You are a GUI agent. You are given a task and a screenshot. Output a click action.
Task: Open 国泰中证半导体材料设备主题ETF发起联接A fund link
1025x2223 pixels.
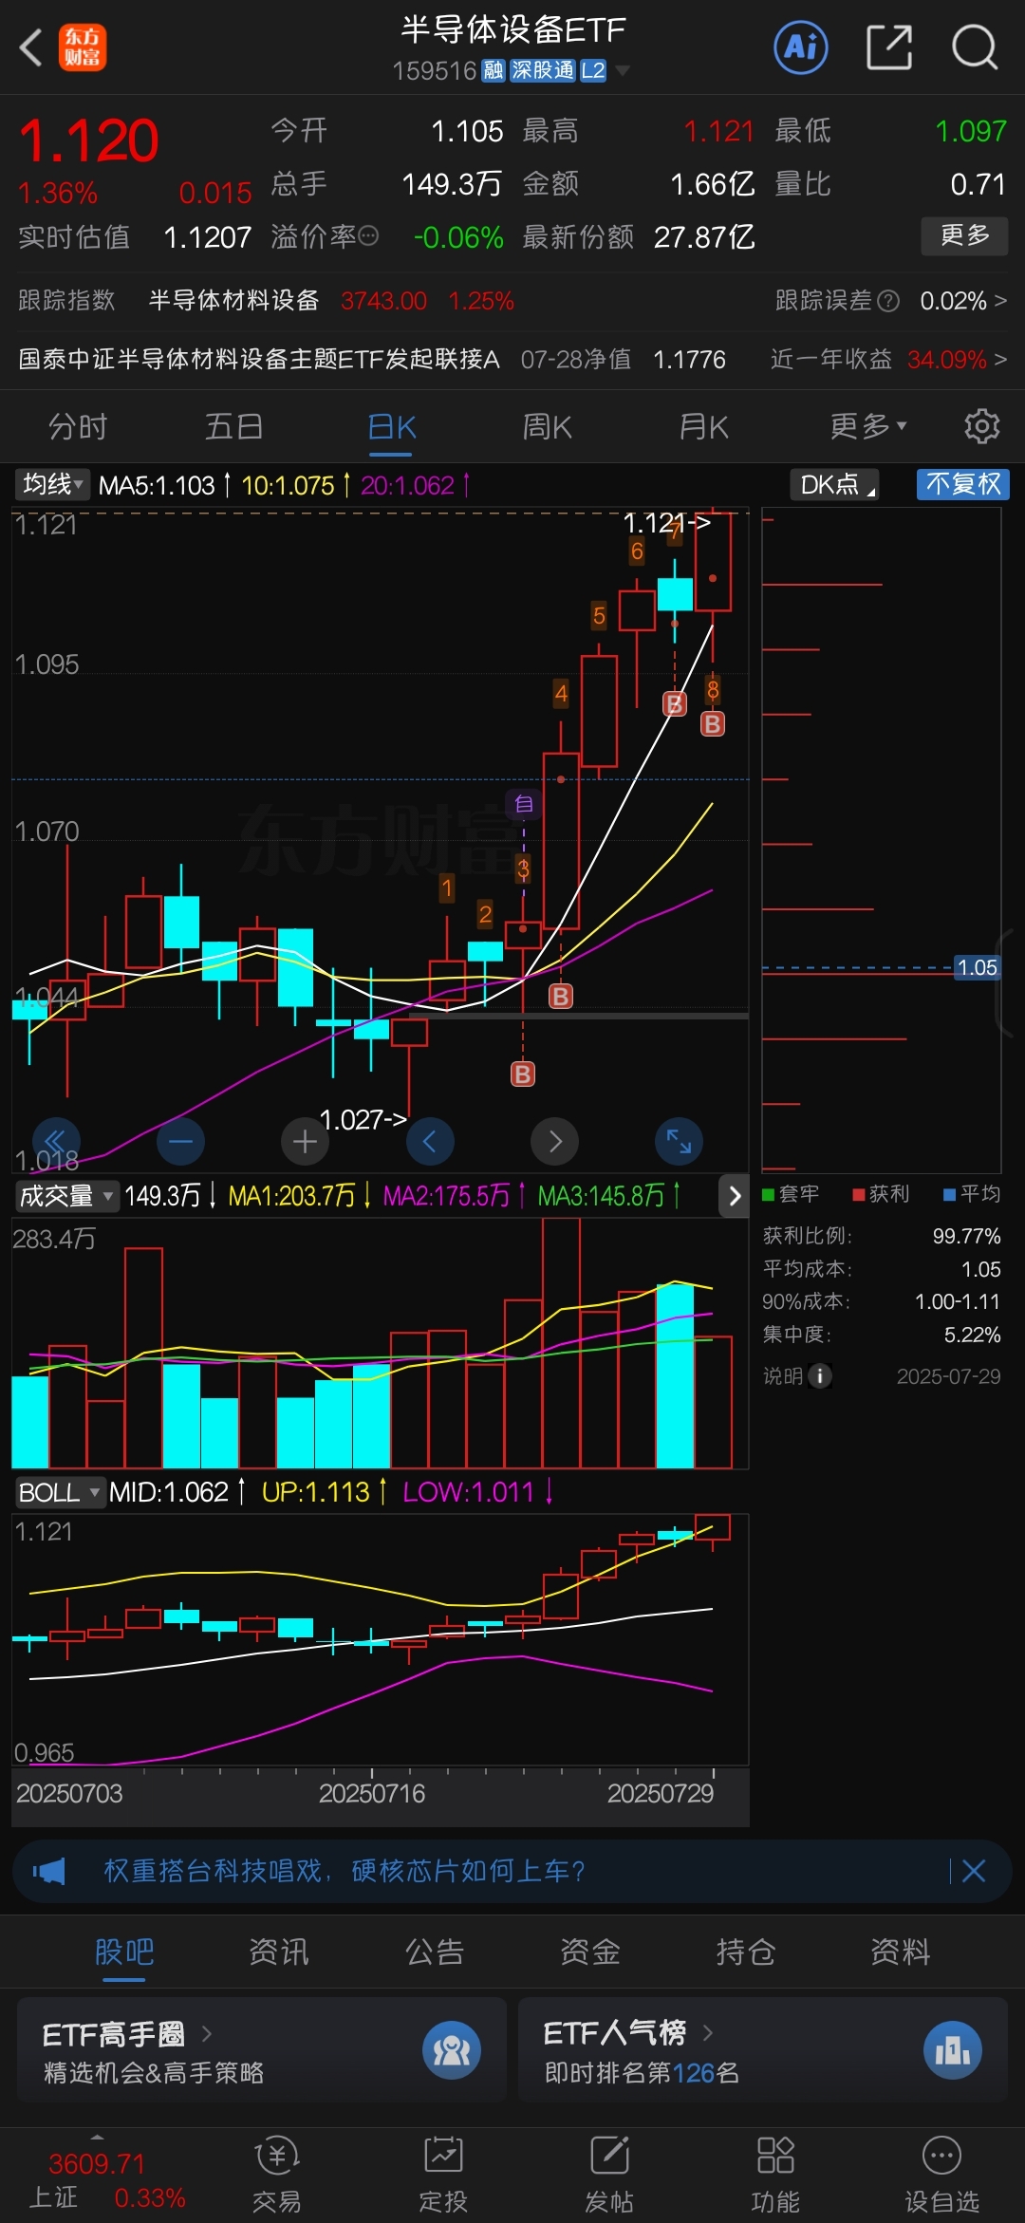tap(259, 360)
